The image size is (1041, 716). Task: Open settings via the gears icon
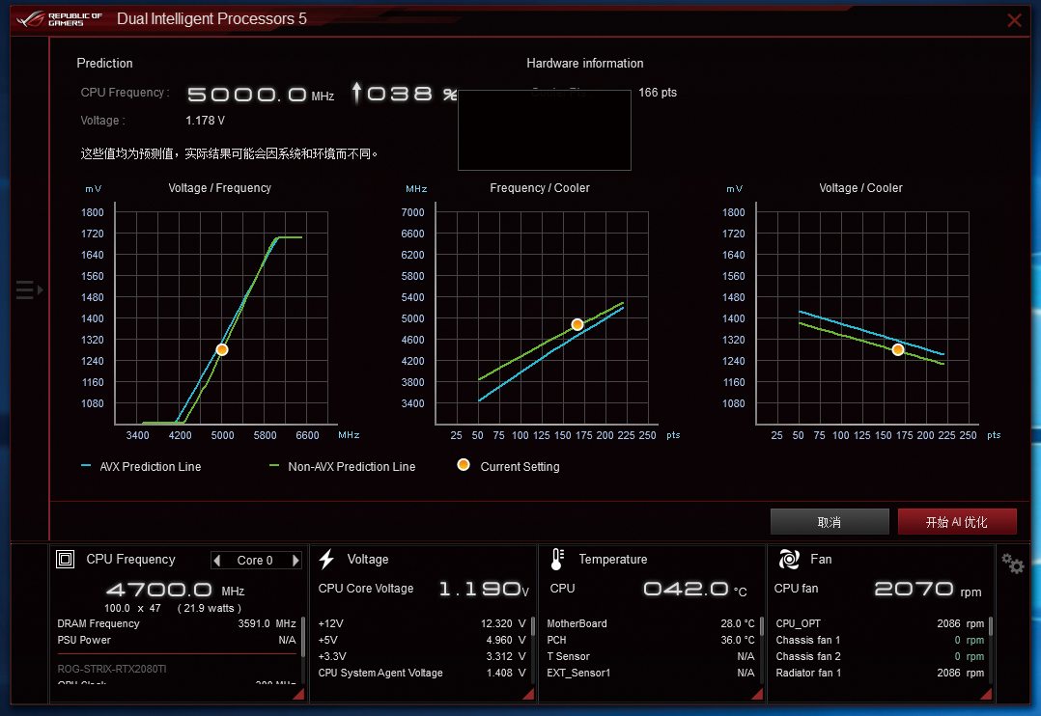[1012, 564]
